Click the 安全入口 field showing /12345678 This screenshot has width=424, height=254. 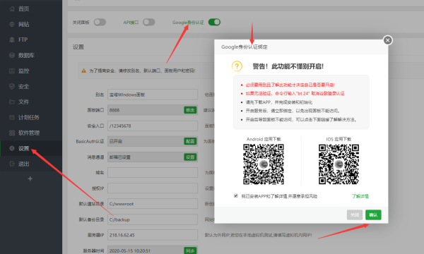pos(153,126)
